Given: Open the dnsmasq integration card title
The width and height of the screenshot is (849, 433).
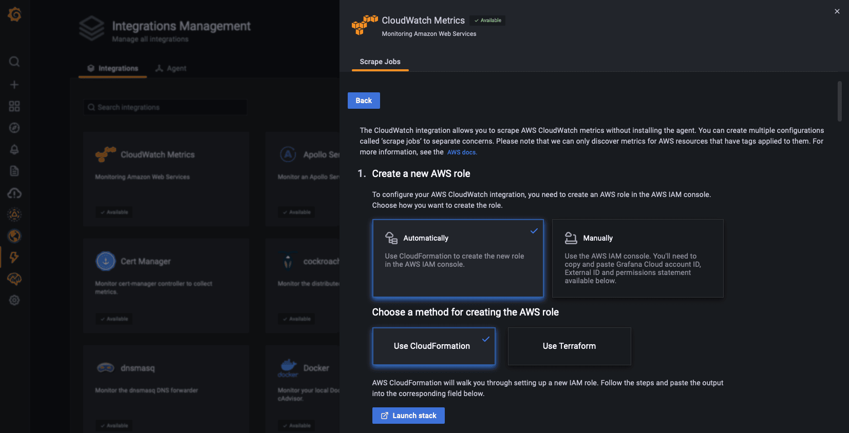Looking at the screenshot, I should point(138,368).
